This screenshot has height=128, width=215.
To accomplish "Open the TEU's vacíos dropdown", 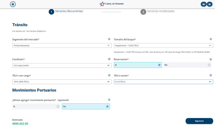I will tap(163, 82).
